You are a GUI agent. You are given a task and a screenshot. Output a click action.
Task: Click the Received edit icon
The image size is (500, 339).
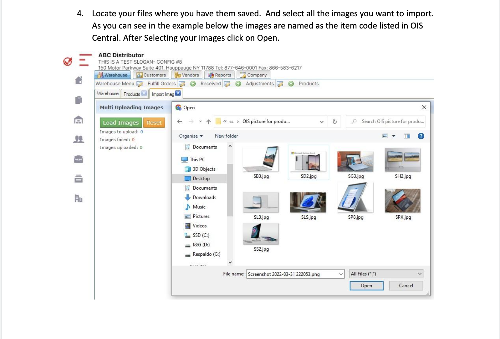pos(227,84)
